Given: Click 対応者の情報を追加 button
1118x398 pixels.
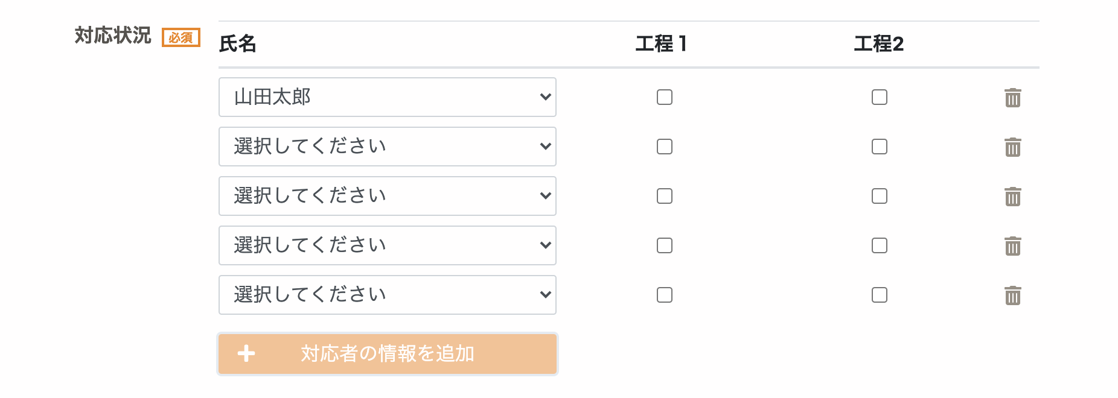Looking at the screenshot, I should [387, 354].
